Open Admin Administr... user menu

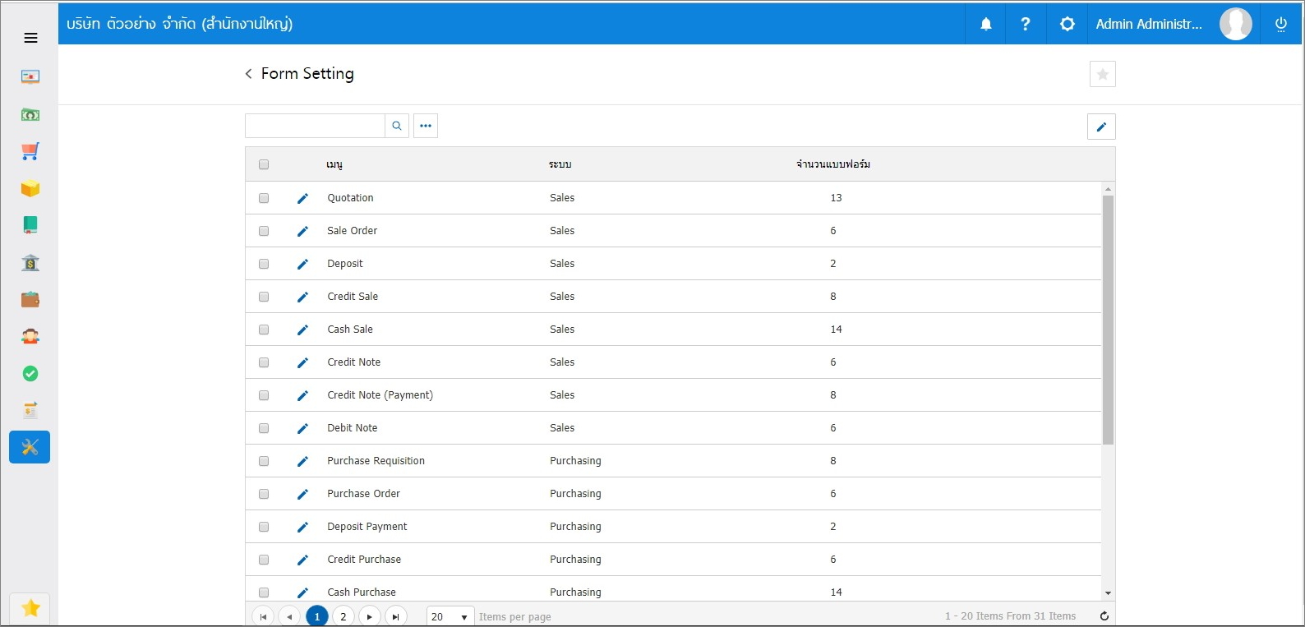click(1149, 24)
